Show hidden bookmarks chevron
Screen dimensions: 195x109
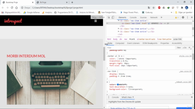point(171,12)
